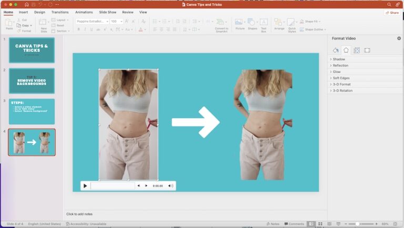Click the Share button
The height and width of the screenshot is (228, 404).
pyautogui.click(x=392, y=12)
